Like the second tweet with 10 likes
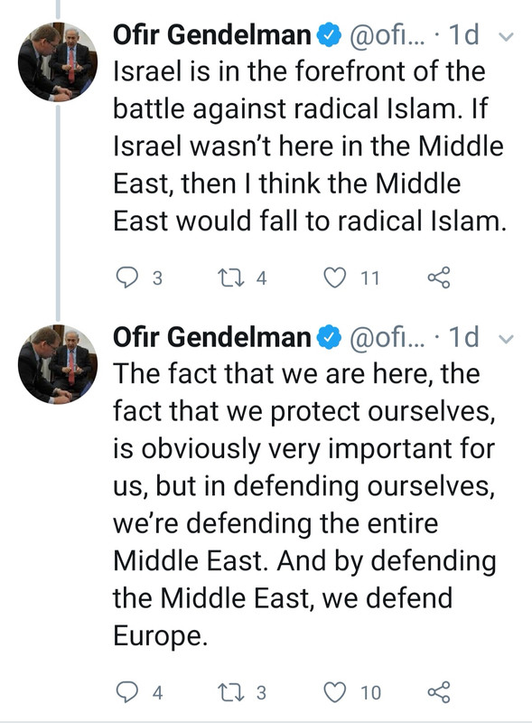This screenshot has height=723, width=532. (334, 692)
